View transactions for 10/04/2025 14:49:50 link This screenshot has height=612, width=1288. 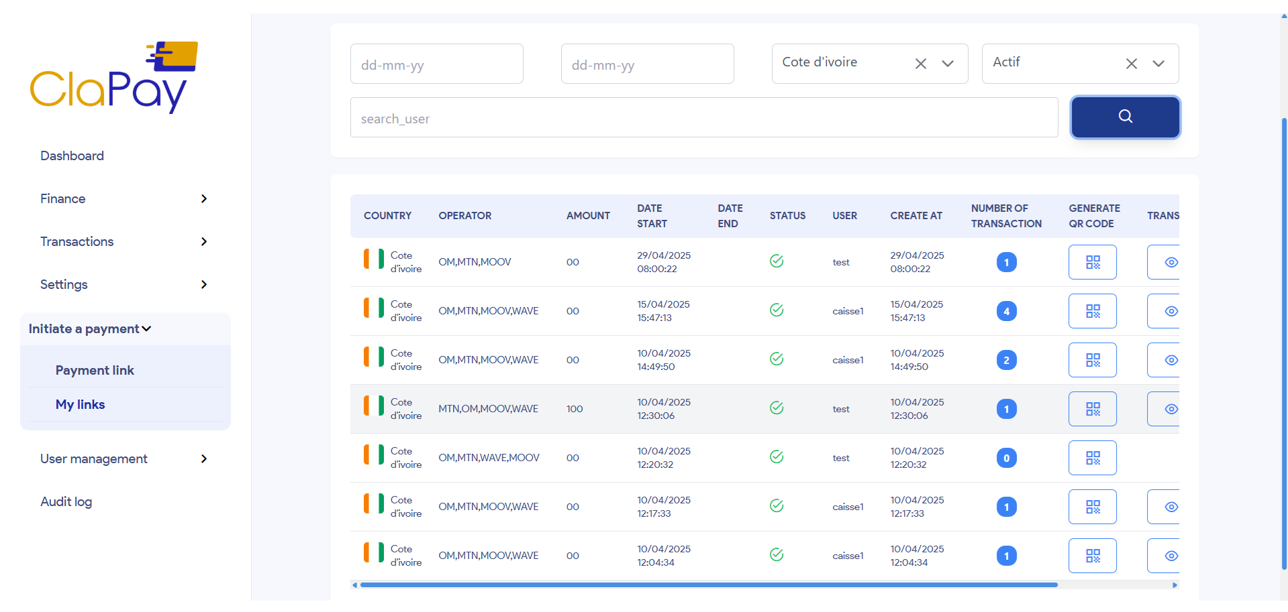pos(1170,360)
